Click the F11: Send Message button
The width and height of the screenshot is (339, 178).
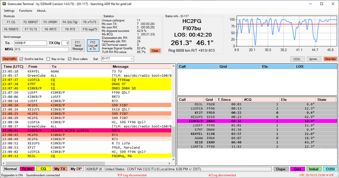tap(78, 45)
